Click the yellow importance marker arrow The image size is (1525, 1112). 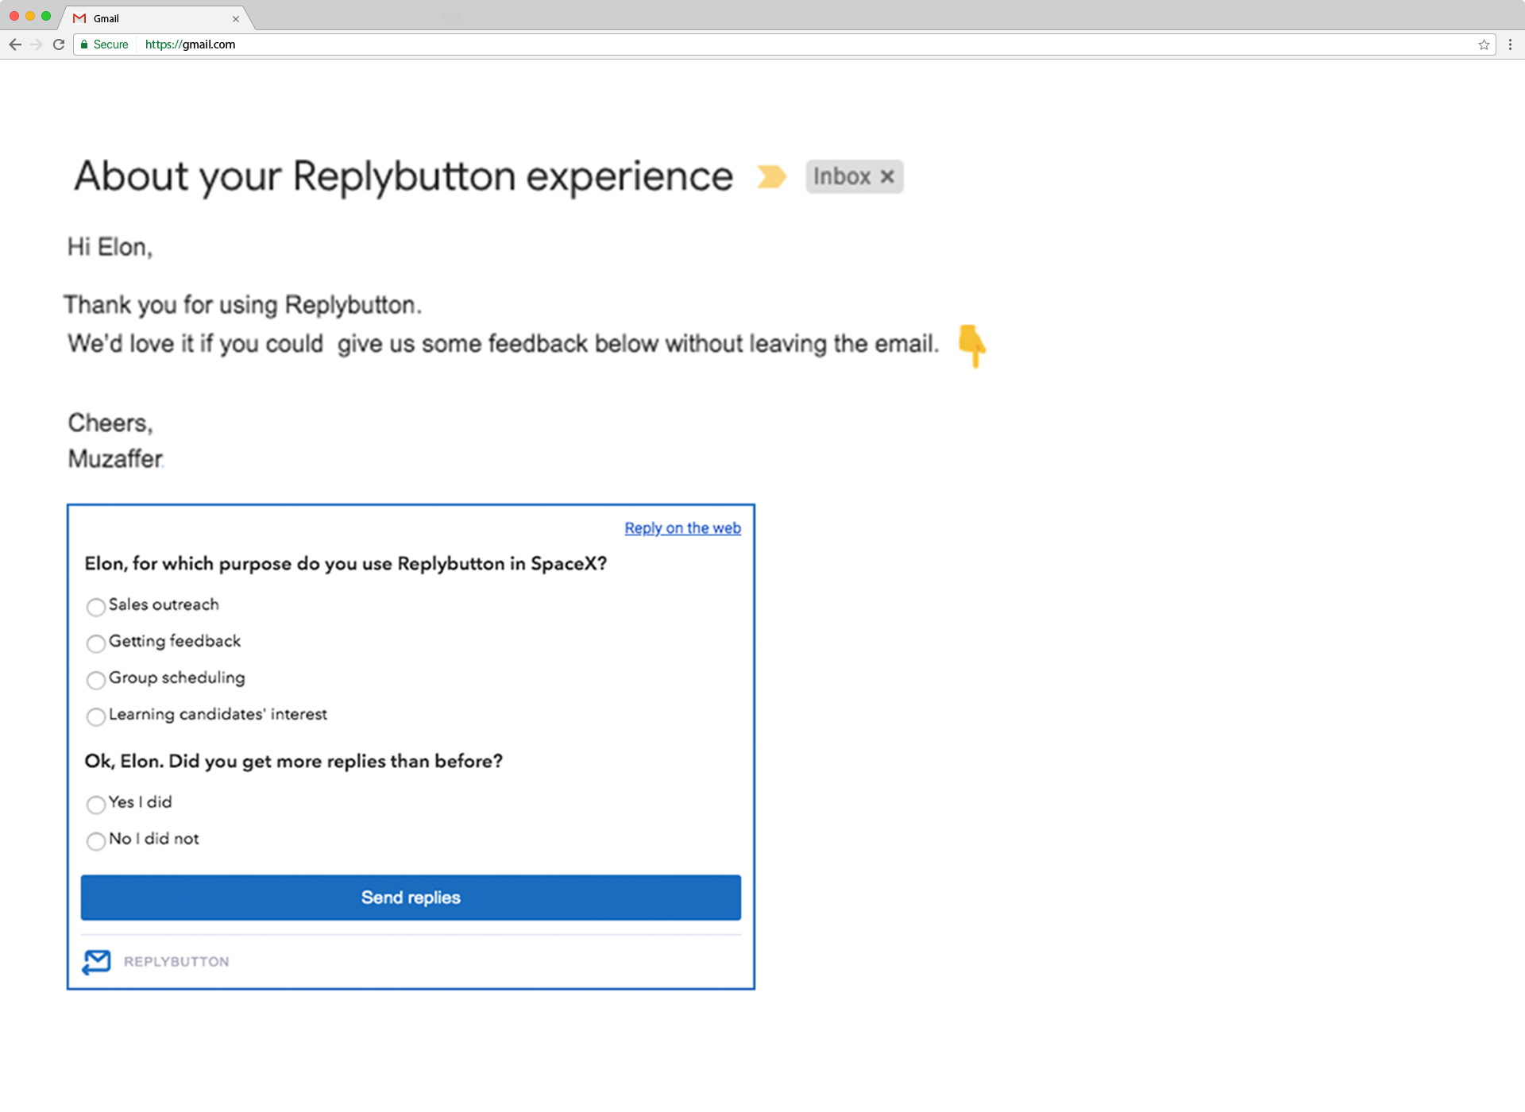pos(771,176)
